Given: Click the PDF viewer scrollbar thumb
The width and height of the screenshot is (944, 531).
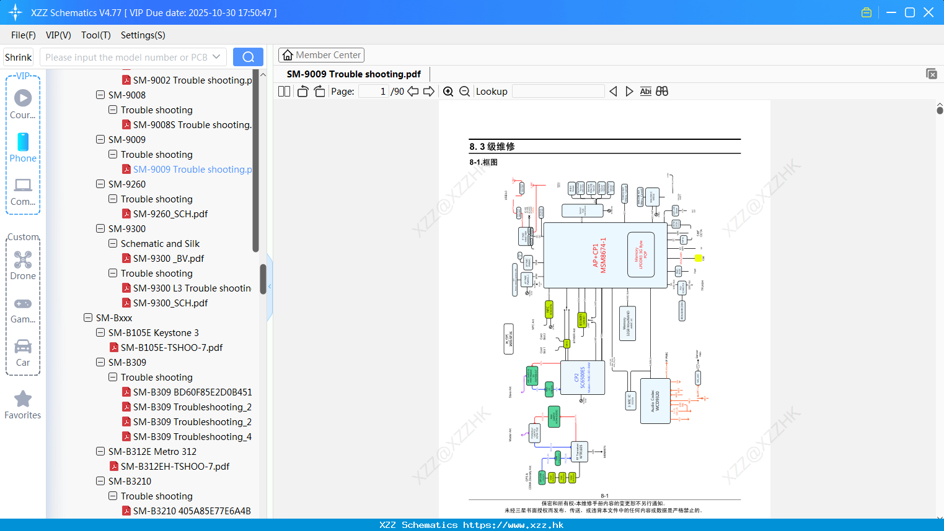Looking at the screenshot, I should point(940,110).
